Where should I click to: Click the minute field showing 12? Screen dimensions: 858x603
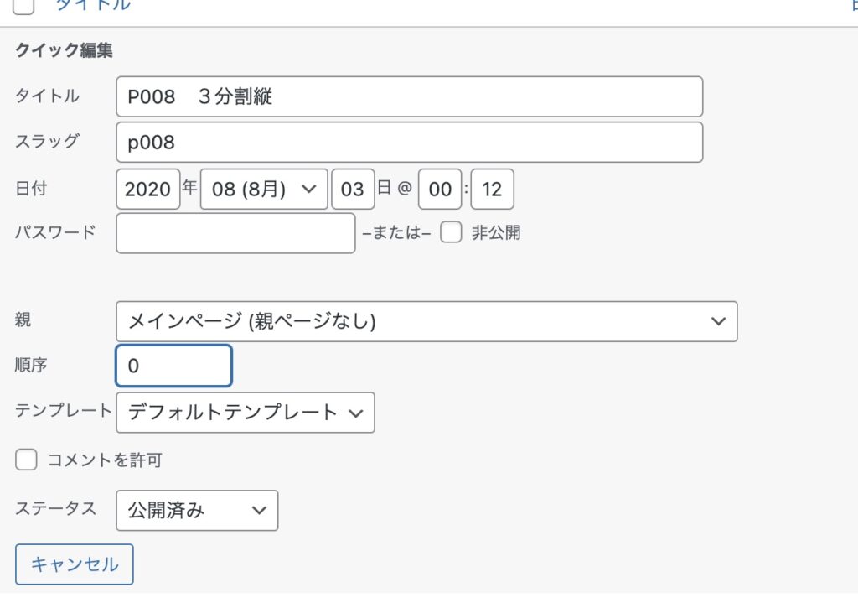pyautogui.click(x=492, y=190)
